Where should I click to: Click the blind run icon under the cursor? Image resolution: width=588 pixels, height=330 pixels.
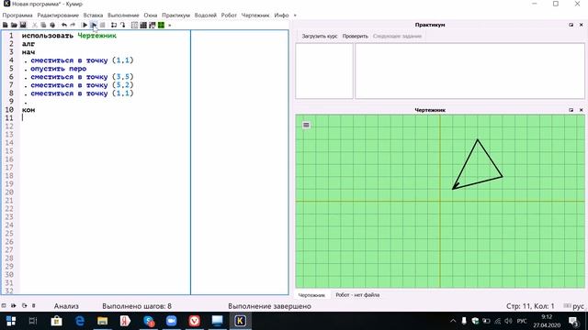tap(94, 25)
